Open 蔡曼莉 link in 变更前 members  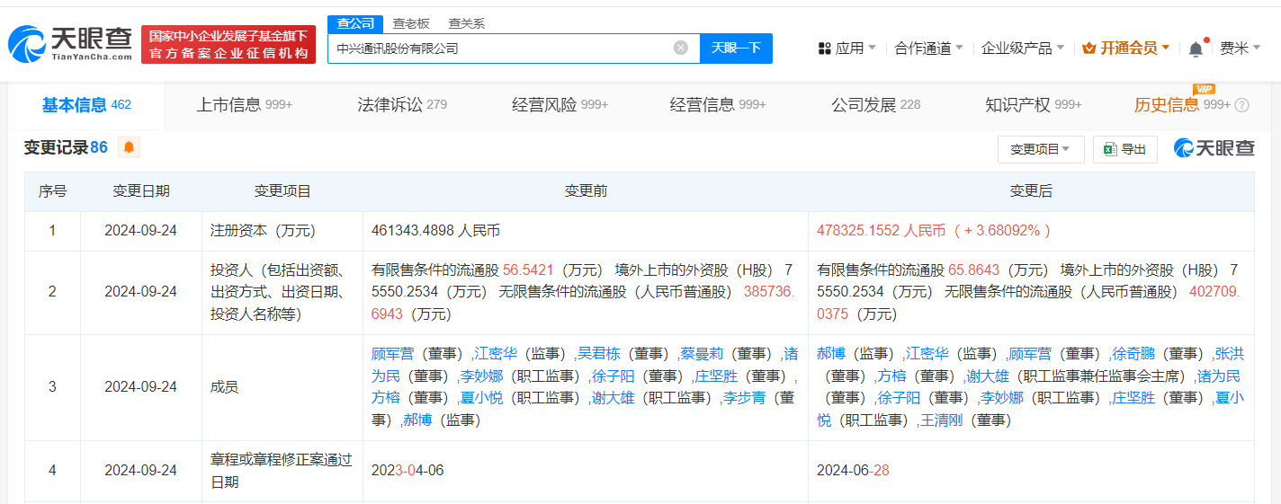[x=700, y=353]
